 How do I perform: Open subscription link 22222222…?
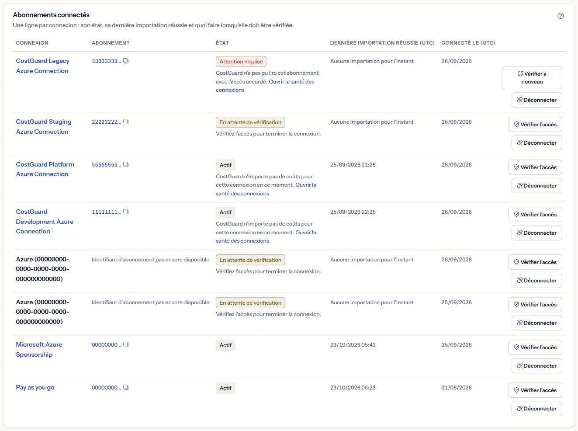click(x=106, y=122)
